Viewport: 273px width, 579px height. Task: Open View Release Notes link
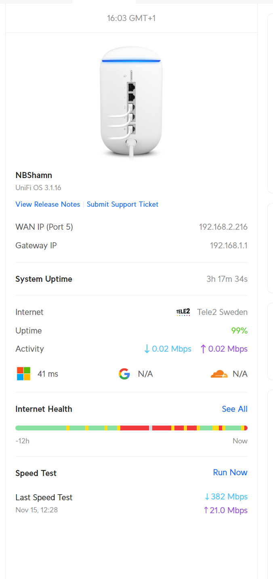click(x=48, y=204)
